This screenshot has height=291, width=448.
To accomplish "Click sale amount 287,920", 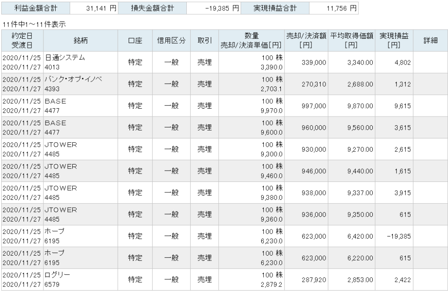I will coord(314,280).
